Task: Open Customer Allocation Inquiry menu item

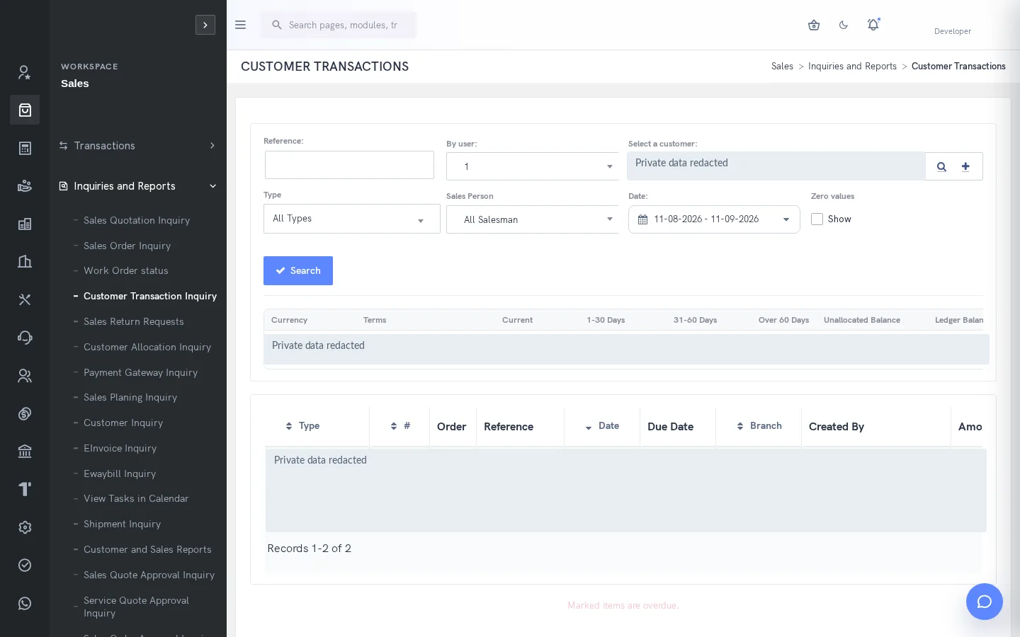Action: (147, 347)
